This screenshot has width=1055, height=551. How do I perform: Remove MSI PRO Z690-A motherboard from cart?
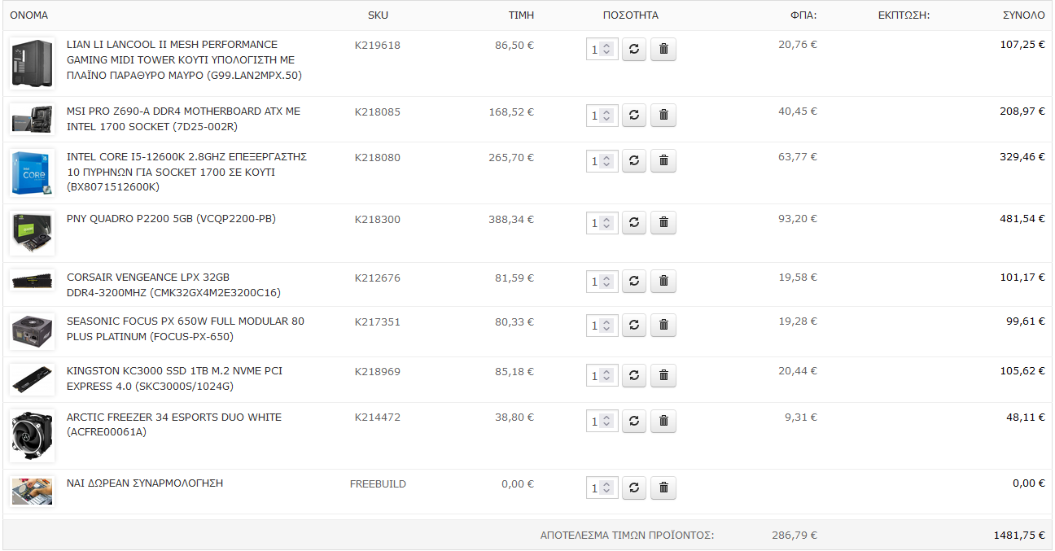663,116
